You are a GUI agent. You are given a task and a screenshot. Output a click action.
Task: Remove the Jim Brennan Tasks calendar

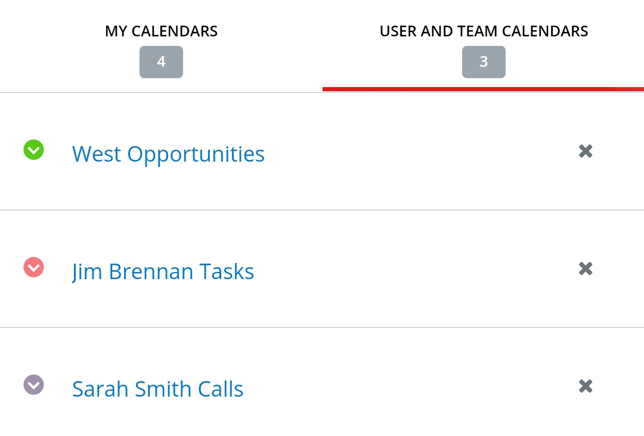tap(585, 268)
